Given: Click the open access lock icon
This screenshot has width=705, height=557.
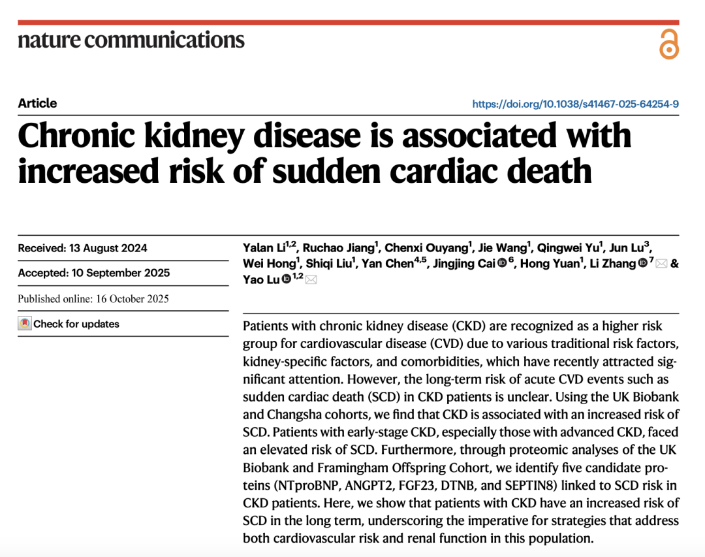Looking at the screenshot, I should pos(668,44).
